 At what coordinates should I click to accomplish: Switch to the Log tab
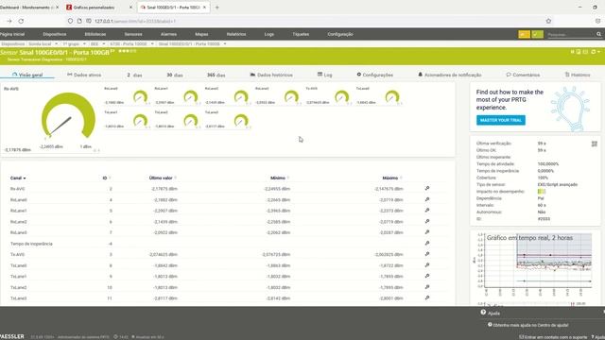(x=324, y=75)
